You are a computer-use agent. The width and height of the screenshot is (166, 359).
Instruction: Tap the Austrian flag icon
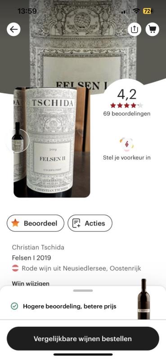pyautogui.click(x=15, y=268)
